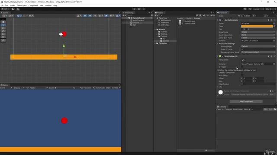Toggle Error Pause in Console toolbar
277x155 pixels.
238,109
